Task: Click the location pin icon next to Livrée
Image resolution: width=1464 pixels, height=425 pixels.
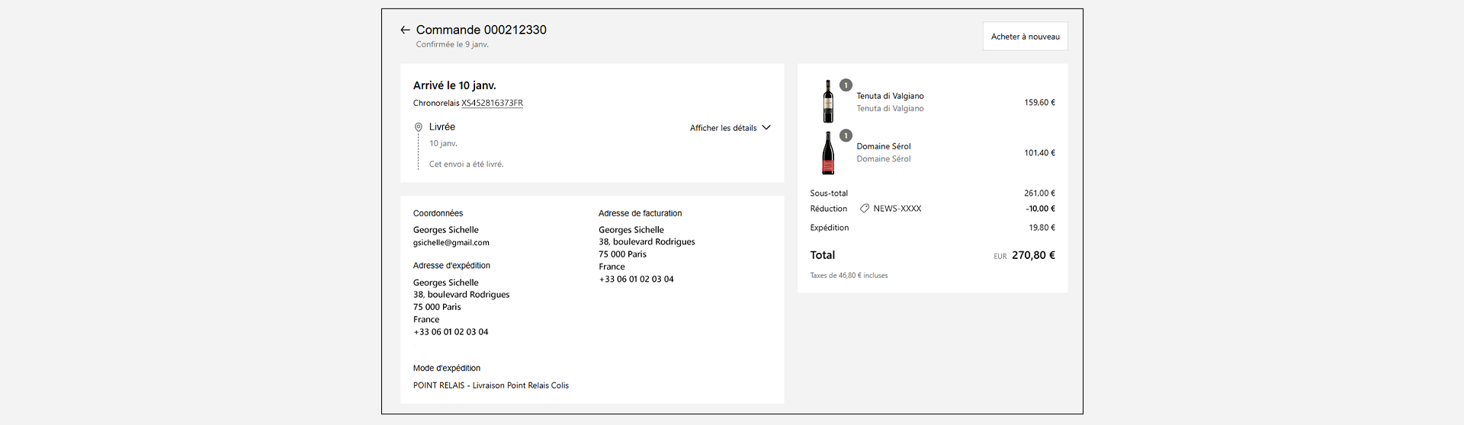Action: tap(418, 127)
